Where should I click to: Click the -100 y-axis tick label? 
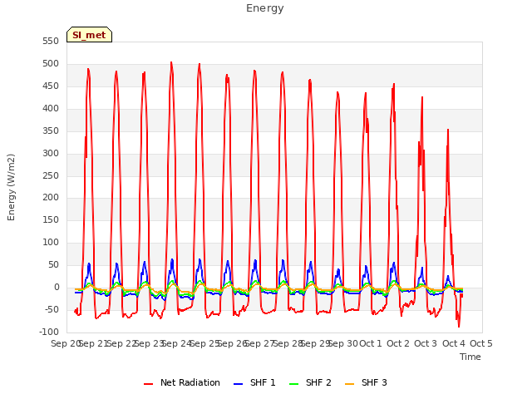point(49,332)
